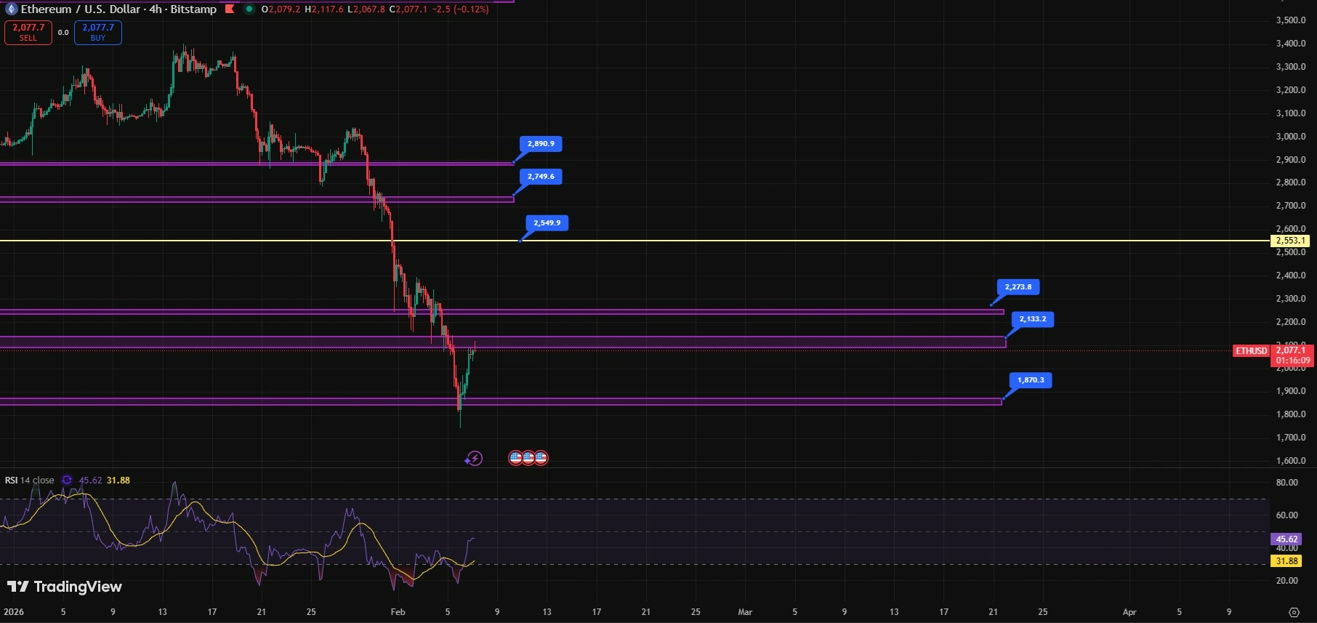Viewport: 1317px width, 623px height.
Task: Open the Ethereum / U.S. Dollar symbol title
Action: click(118, 9)
